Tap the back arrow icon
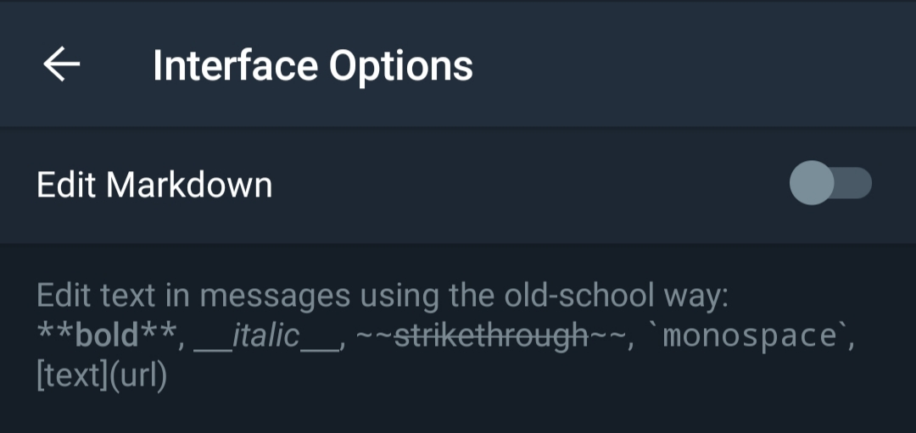Screen dimensions: 916x433 point(62,64)
